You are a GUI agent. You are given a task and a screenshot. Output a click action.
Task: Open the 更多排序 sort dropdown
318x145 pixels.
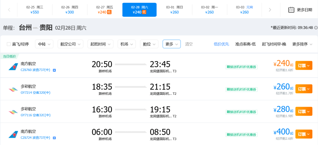click(x=302, y=44)
